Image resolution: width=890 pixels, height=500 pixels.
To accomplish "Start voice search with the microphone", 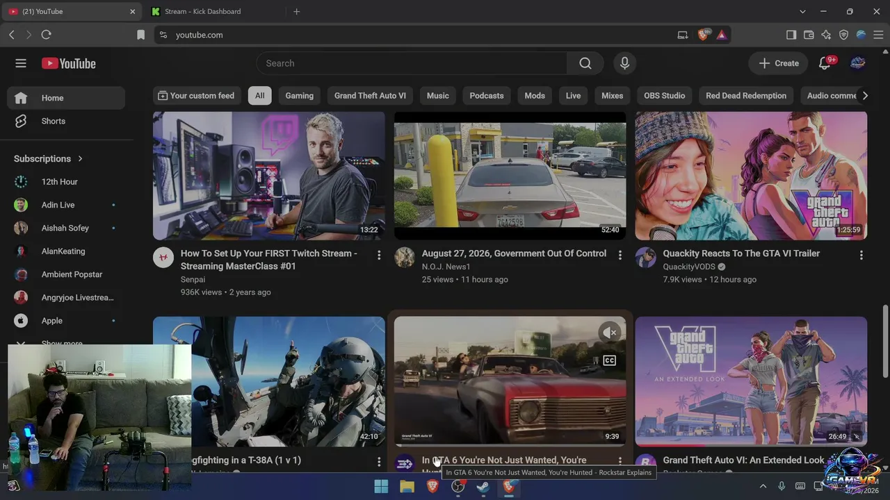I will click(x=624, y=63).
